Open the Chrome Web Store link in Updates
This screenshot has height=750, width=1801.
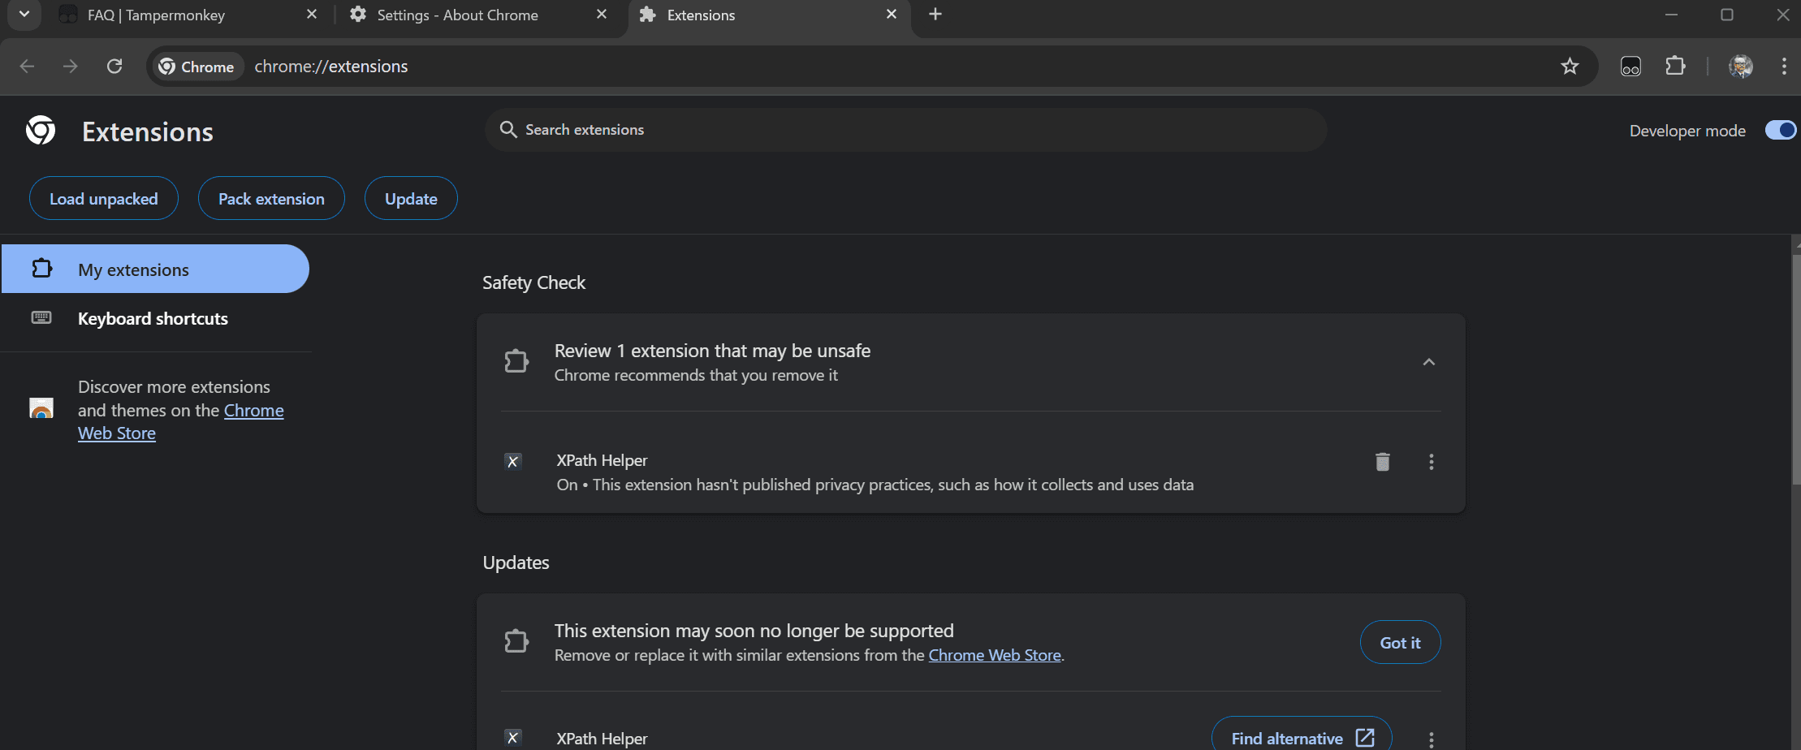tap(994, 656)
